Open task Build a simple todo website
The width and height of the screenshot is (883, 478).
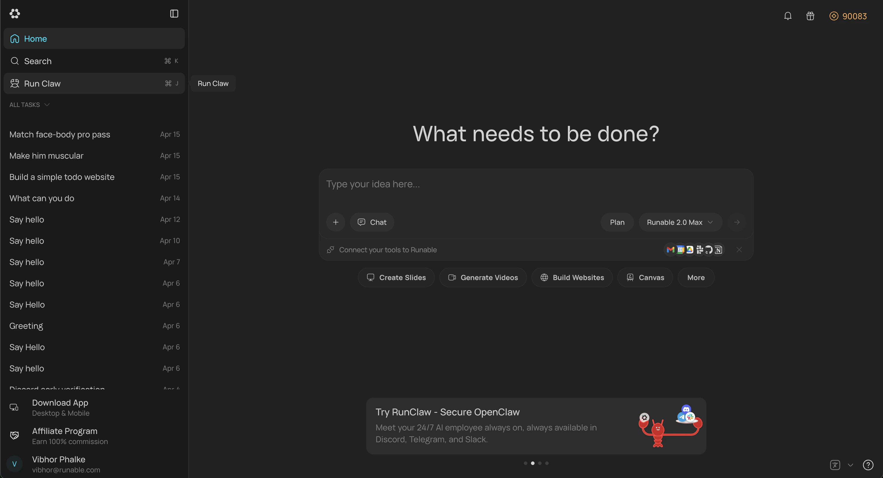click(94, 177)
